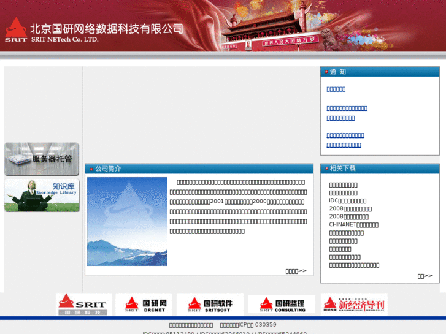Click the company name 北京国研网络数据科技有限公司
Screen dimensions: 446x334
point(107,28)
